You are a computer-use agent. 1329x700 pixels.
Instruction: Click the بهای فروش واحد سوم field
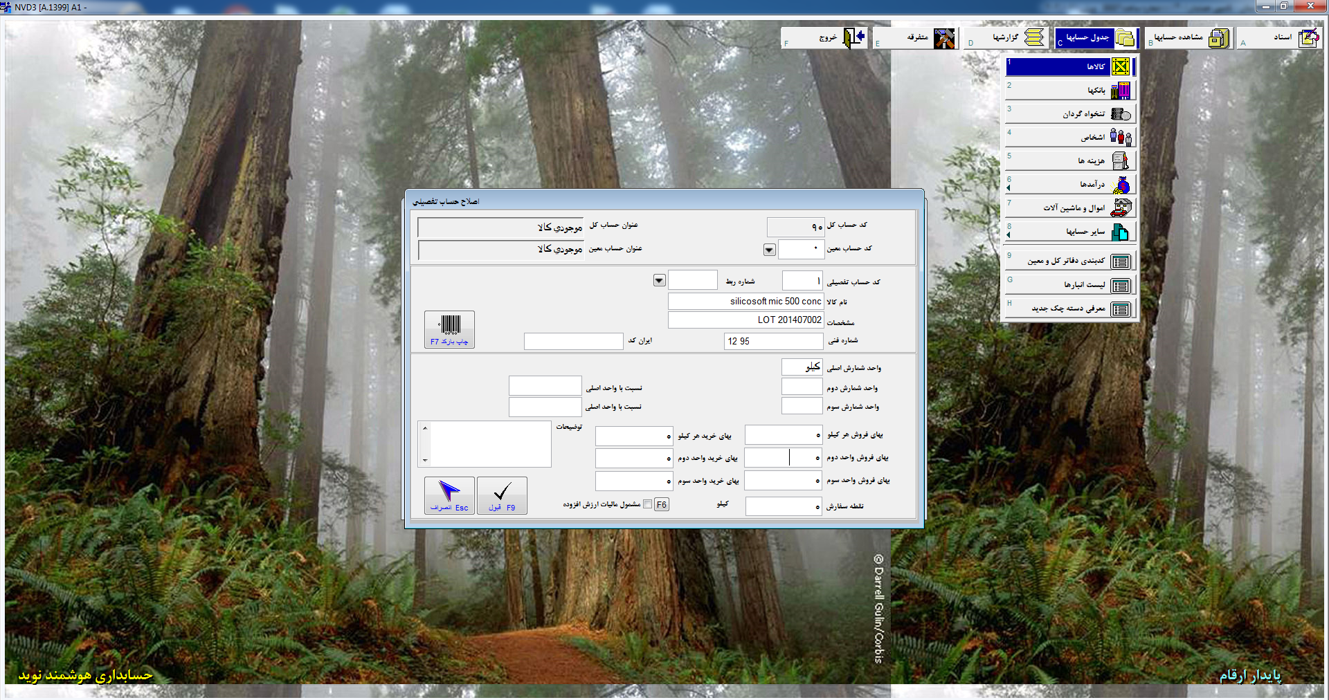(784, 480)
